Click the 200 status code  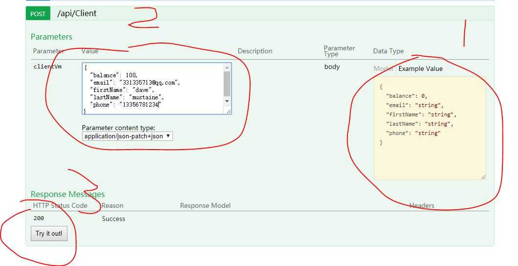point(39,218)
